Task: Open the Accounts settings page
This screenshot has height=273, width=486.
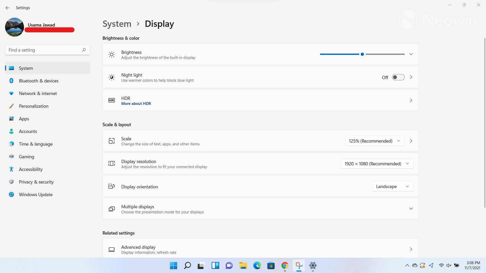Action: 28,131
